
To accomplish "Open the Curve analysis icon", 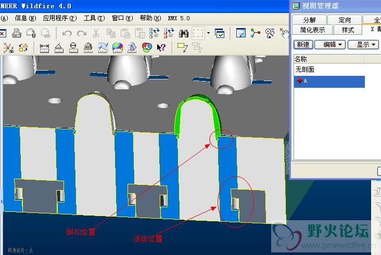I will click(x=103, y=48).
